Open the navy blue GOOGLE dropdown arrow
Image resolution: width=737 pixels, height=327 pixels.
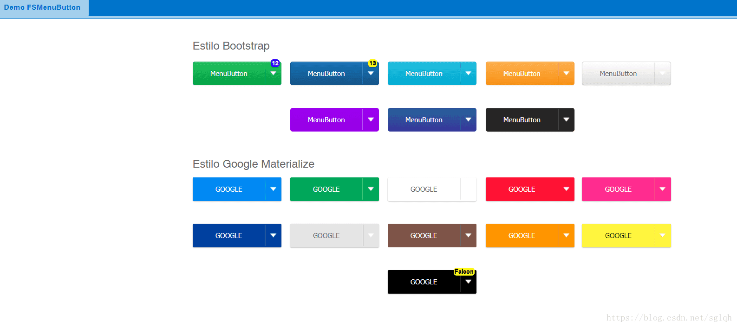tap(273, 236)
